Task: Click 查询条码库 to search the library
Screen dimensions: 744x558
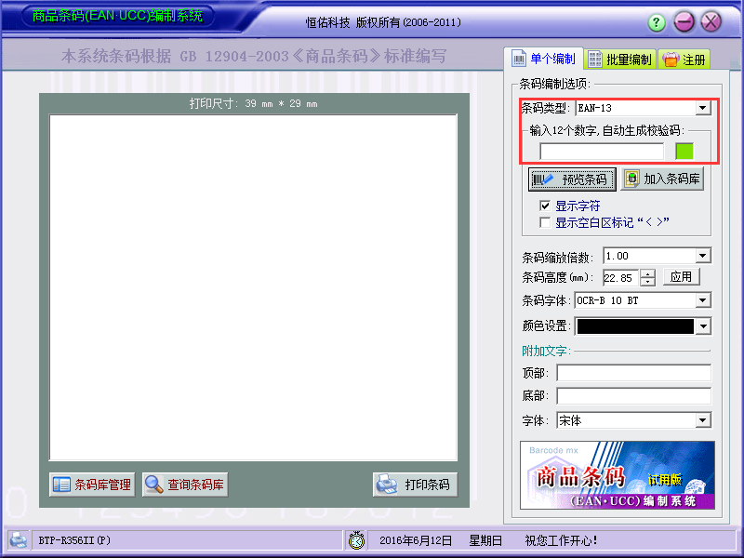Action: tap(185, 485)
